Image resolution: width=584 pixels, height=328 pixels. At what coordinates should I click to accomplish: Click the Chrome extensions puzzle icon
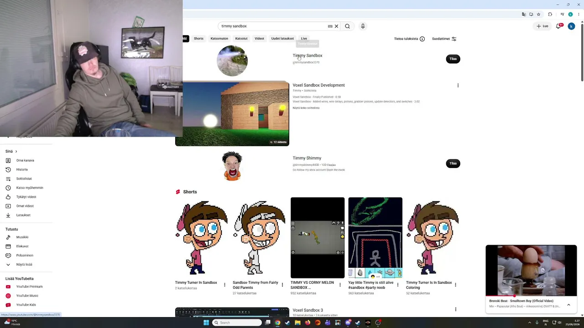coord(550,14)
